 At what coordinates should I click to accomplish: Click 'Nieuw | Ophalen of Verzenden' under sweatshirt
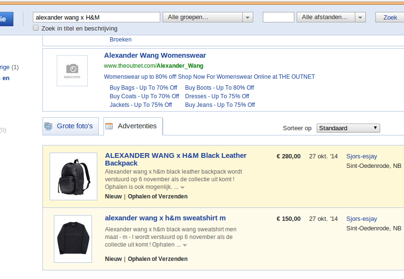tap(146, 259)
